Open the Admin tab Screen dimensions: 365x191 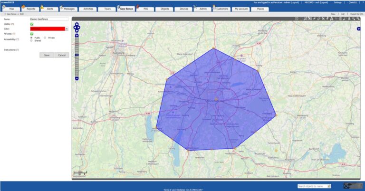pyautogui.click(x=203, y=9)
